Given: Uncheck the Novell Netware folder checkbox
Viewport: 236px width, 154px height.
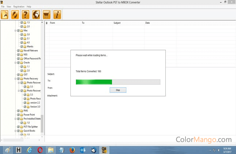Looking at the screenshot, I should point(18,50).
